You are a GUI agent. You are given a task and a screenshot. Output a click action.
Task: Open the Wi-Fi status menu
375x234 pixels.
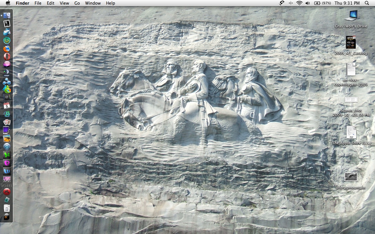[299, 3]
